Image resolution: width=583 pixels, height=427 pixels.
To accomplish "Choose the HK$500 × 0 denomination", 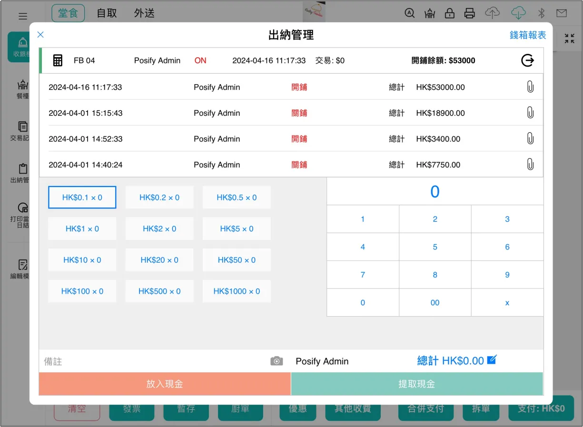I will pos(159,291).
